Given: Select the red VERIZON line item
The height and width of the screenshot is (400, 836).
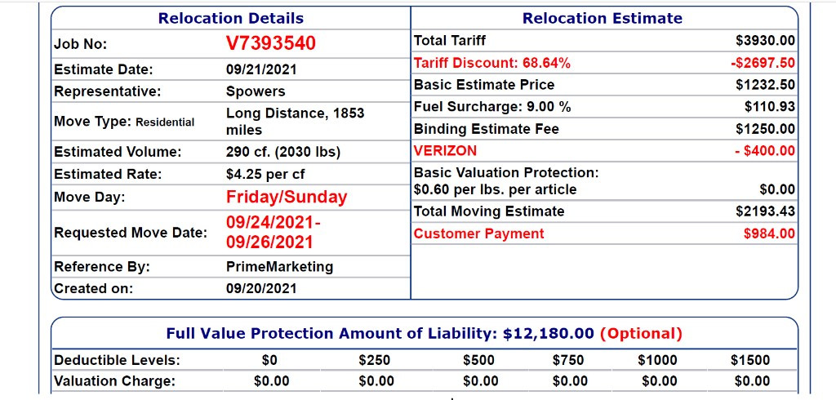Looking at the screenshot, I should 446,151.
